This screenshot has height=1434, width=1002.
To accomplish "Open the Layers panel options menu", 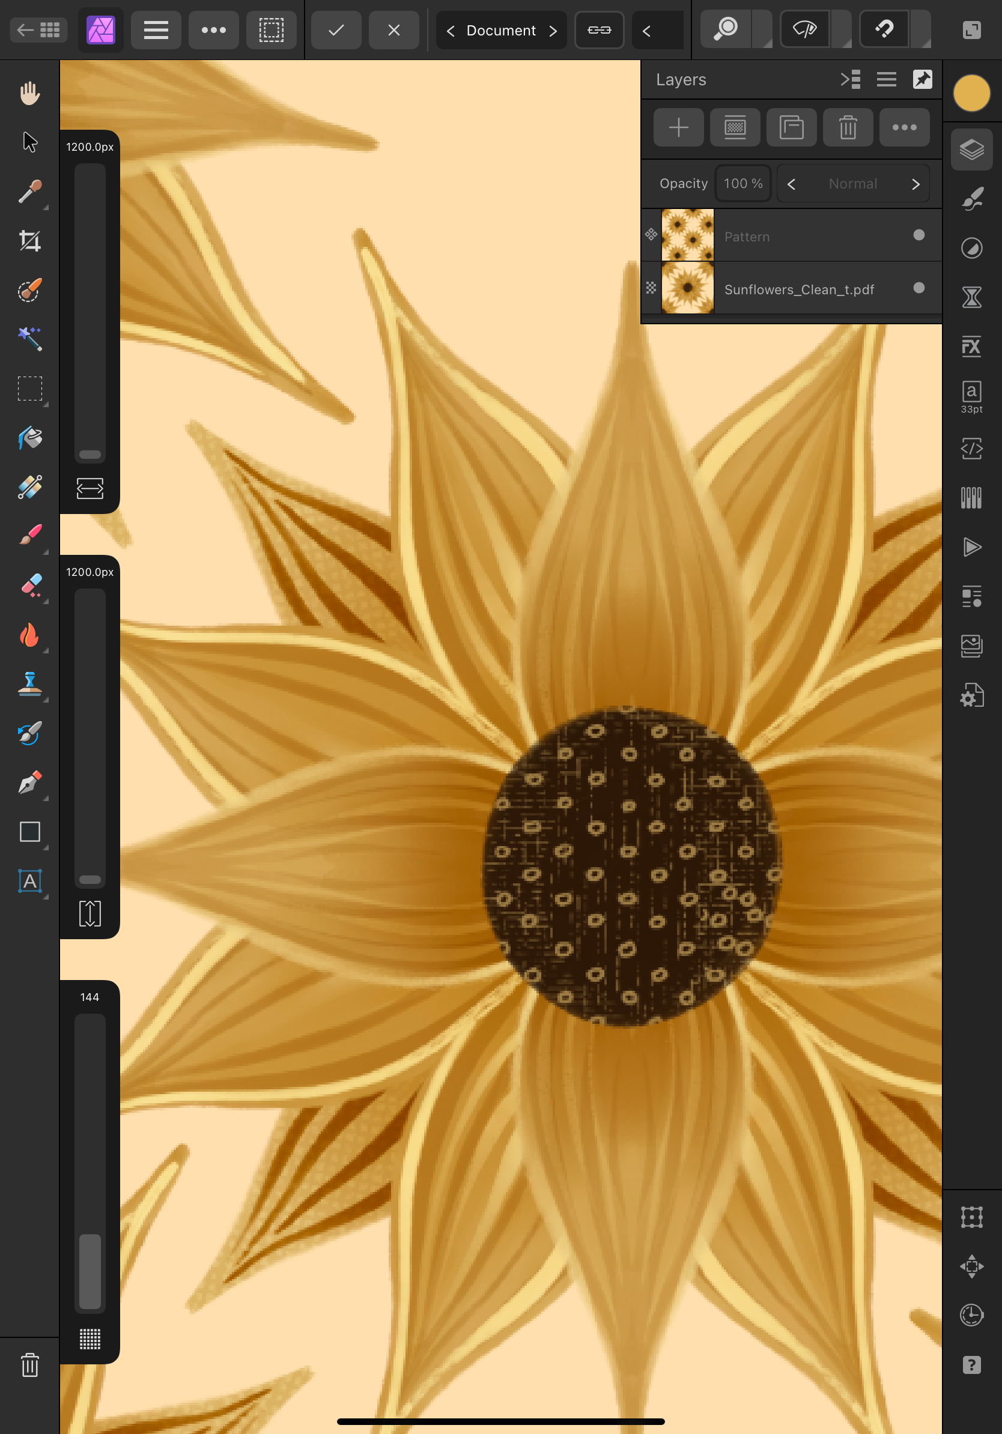I will tap(886, 79).
